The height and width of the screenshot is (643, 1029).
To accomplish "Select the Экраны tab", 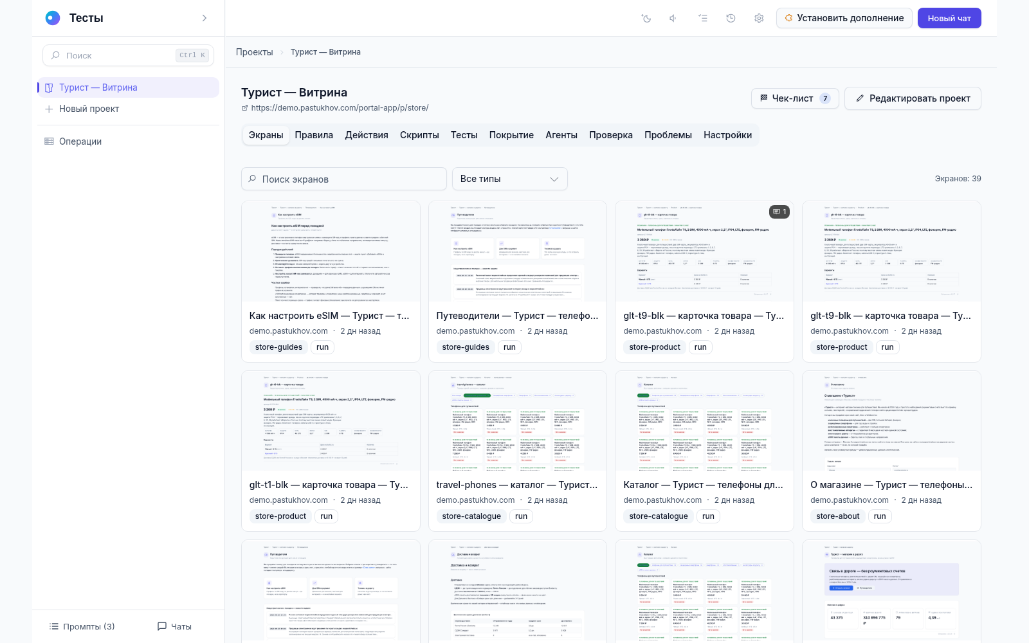I will click(266, 135).
